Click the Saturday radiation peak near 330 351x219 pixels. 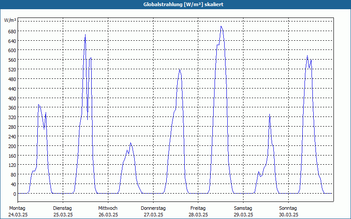click(x=269, y=114)
